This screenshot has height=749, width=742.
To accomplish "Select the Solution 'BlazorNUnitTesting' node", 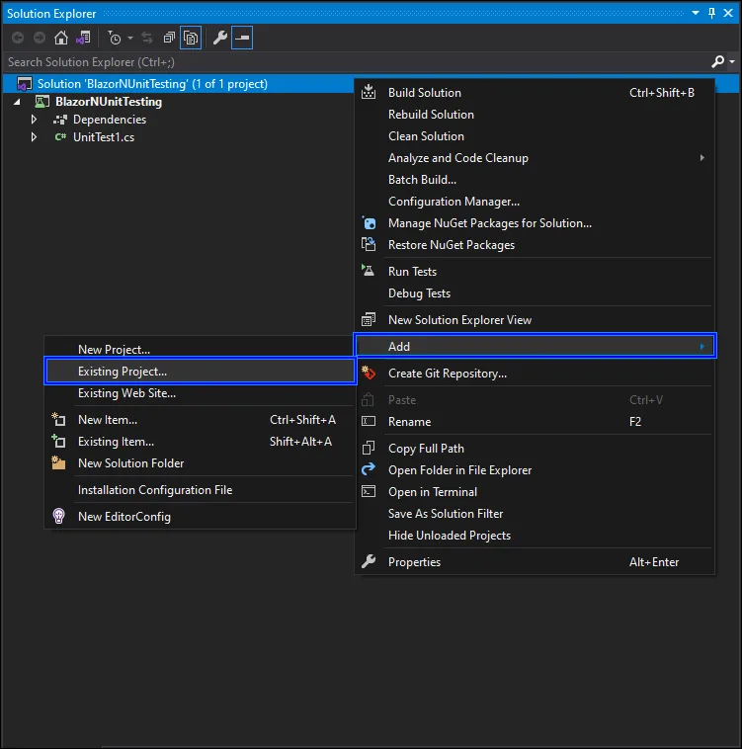I will tap(152, 84).
